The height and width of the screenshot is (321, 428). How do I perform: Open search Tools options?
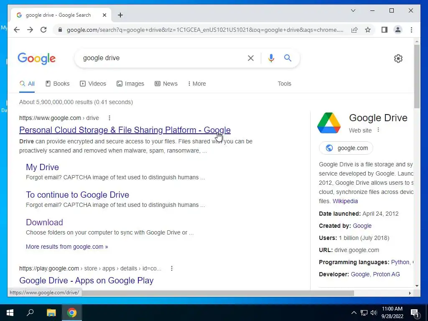(284, 84)
